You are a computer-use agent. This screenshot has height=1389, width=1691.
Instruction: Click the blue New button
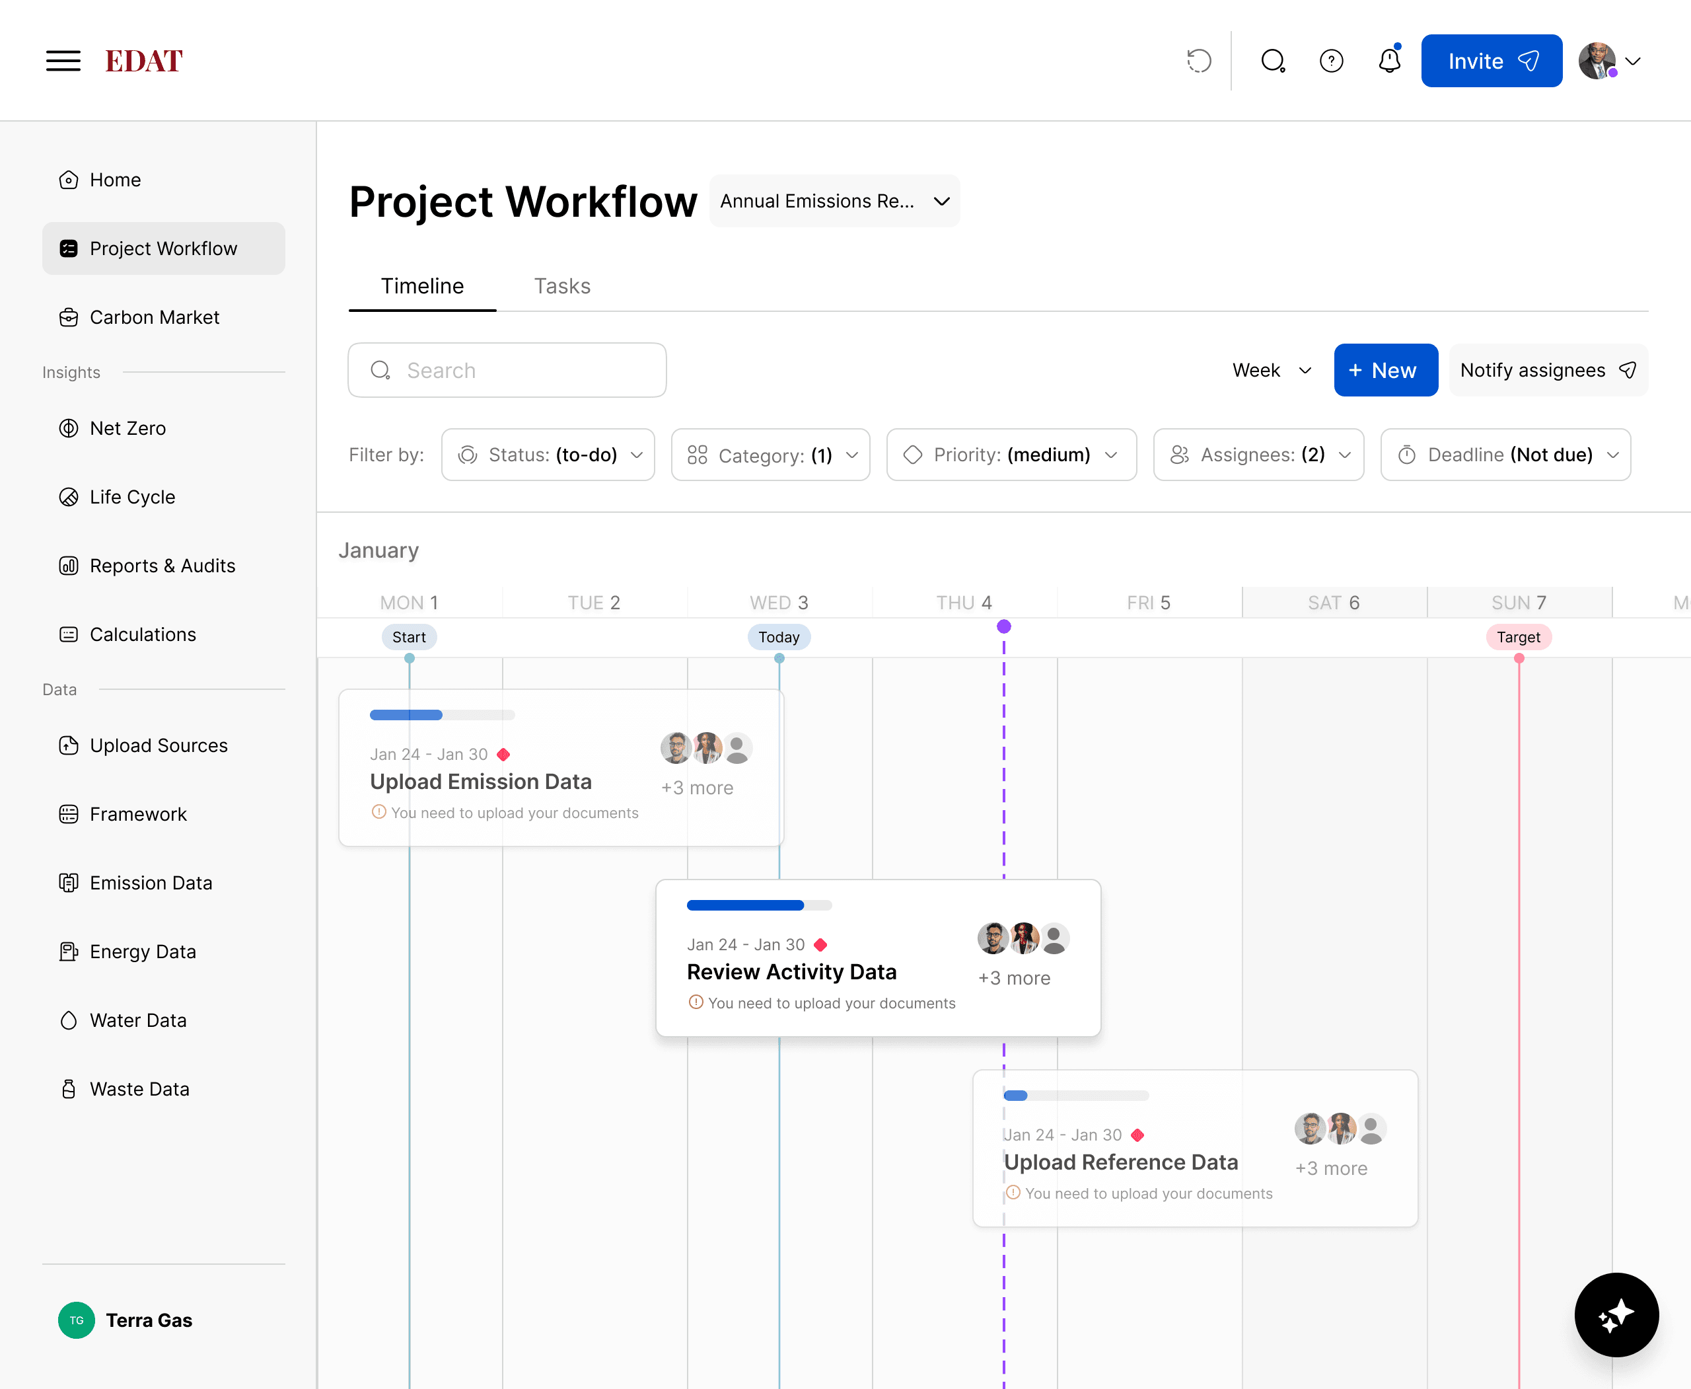(1385, 371)
